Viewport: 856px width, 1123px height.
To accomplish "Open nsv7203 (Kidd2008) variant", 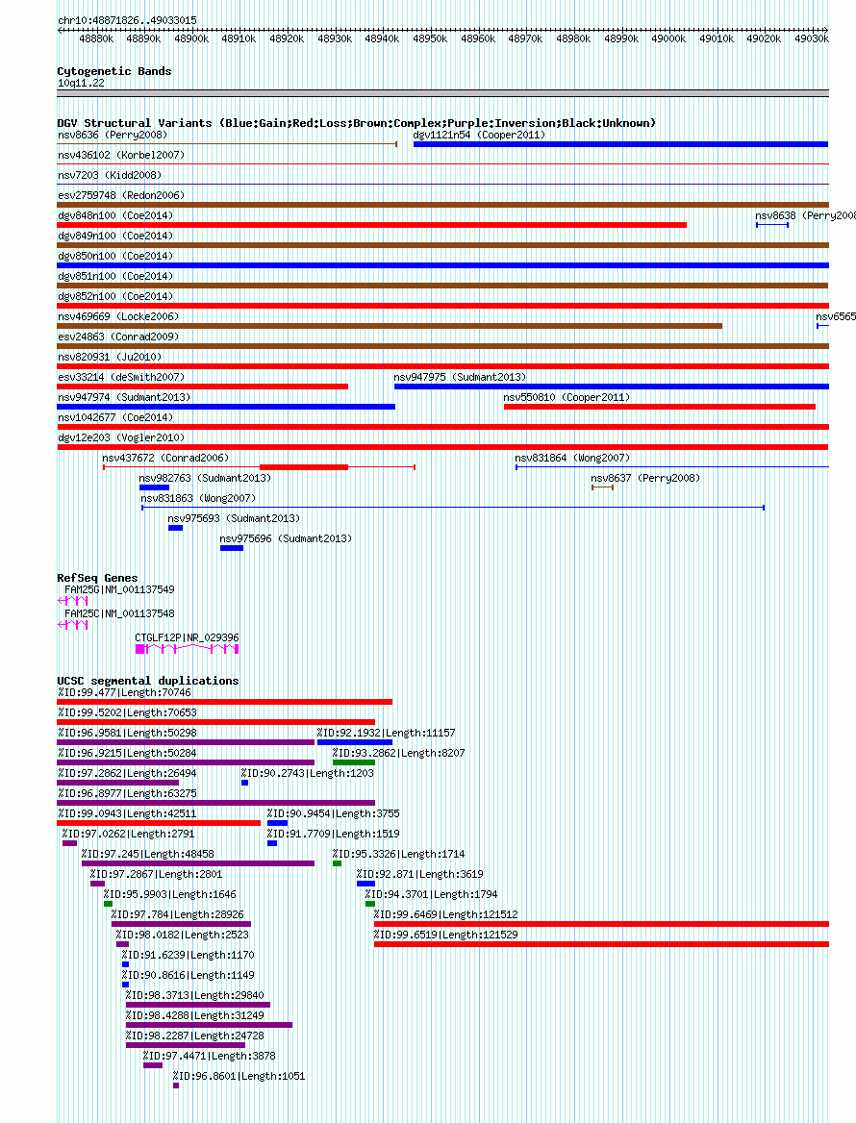I will (110, 175).
